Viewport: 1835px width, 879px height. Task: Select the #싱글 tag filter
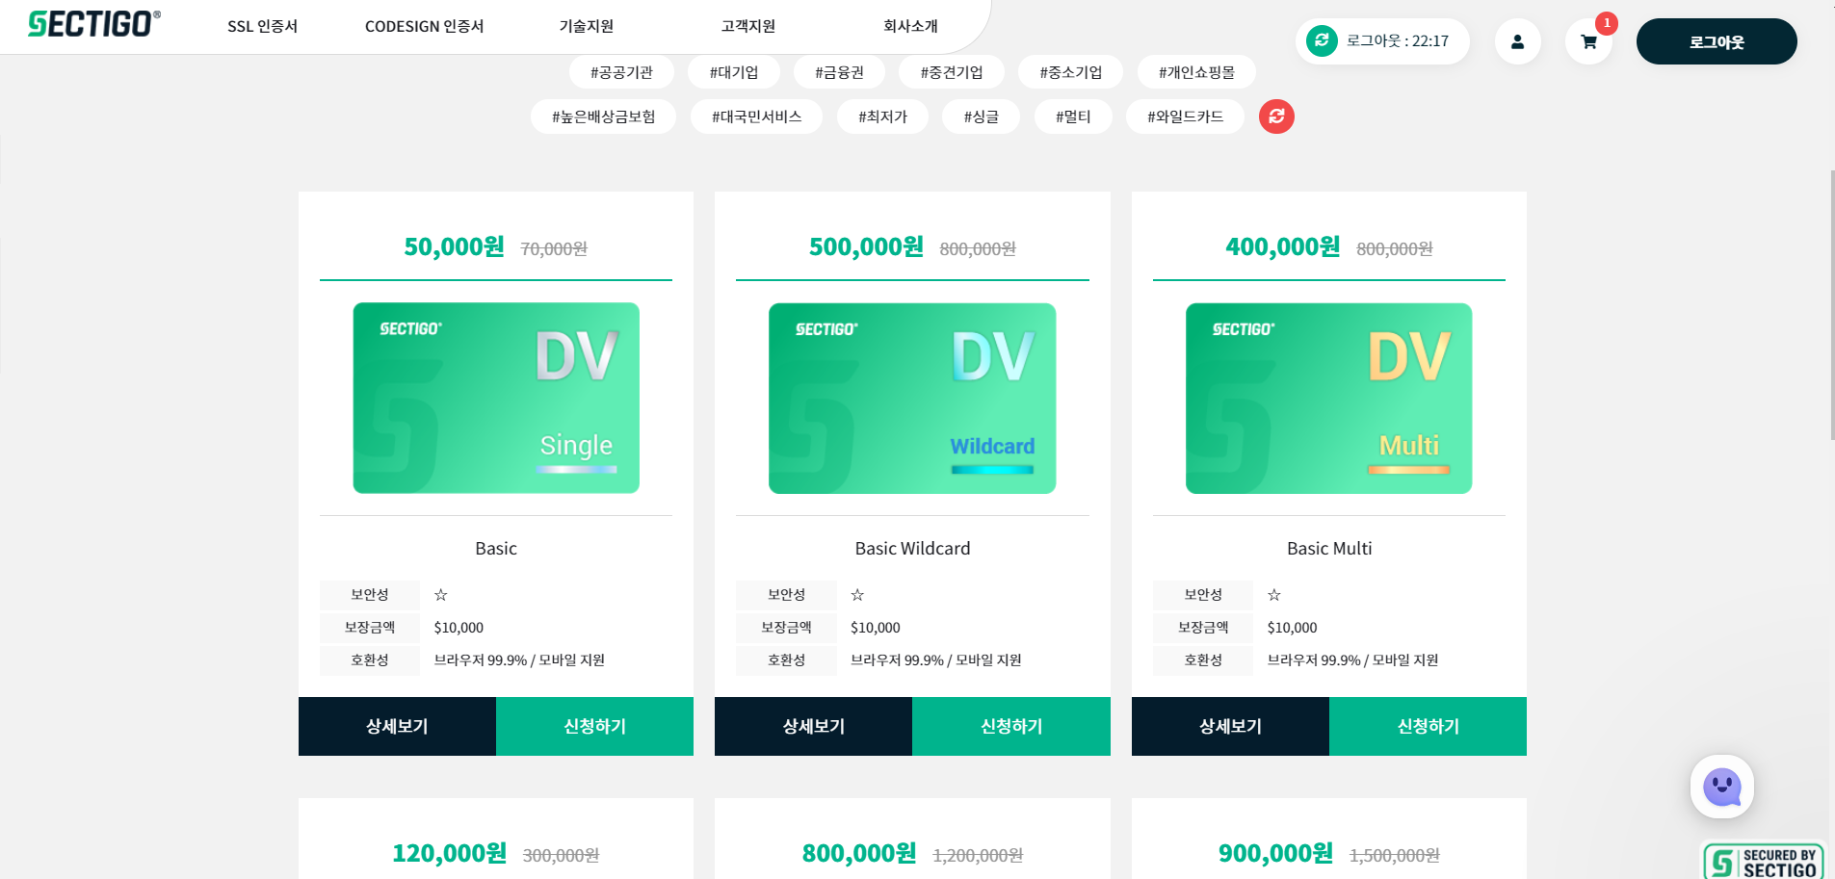click(981, 116)
